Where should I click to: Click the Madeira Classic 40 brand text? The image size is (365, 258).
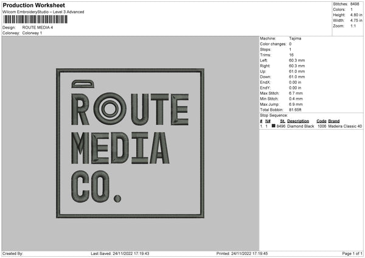pos(345,126)
